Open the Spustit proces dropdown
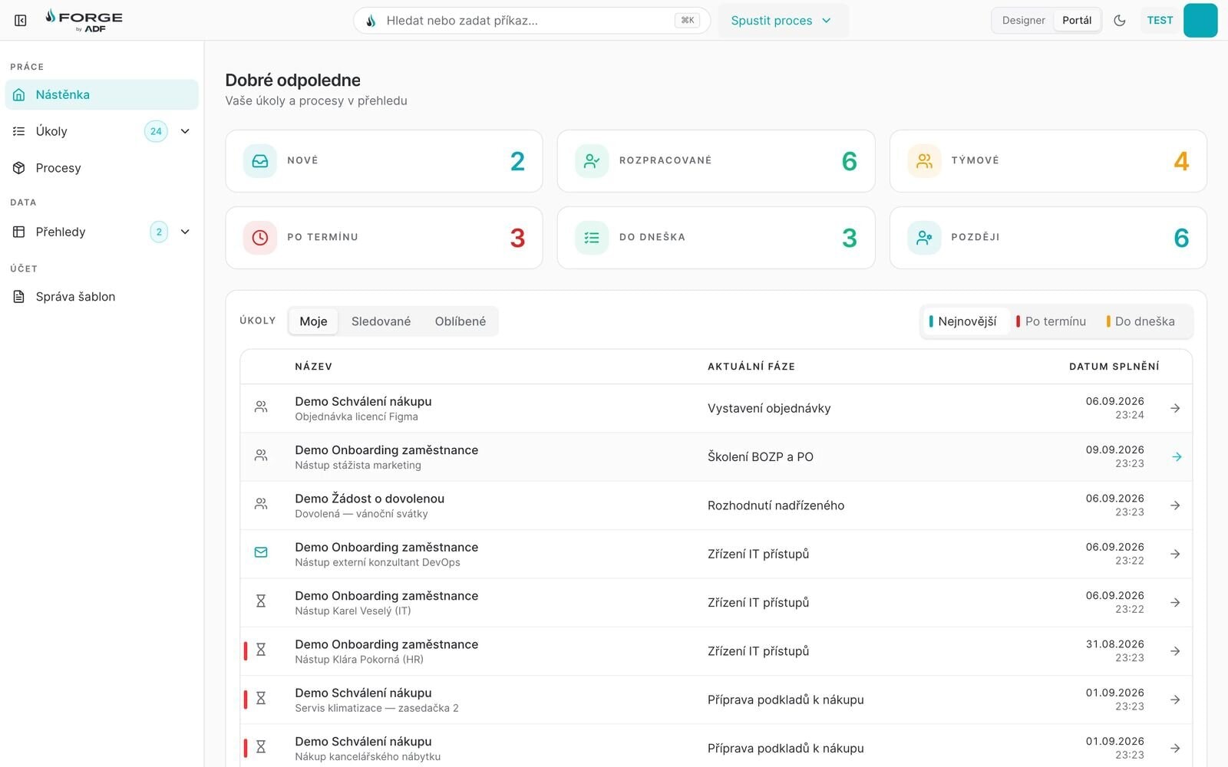The image size is (1228, 767). click(x=783, y=21)
